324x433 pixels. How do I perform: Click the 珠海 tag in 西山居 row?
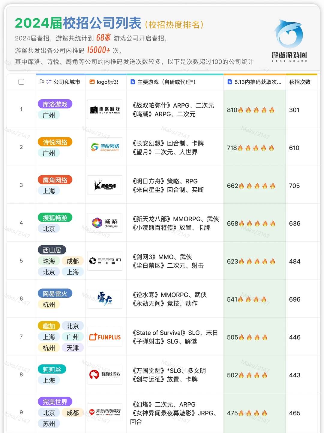49,261
